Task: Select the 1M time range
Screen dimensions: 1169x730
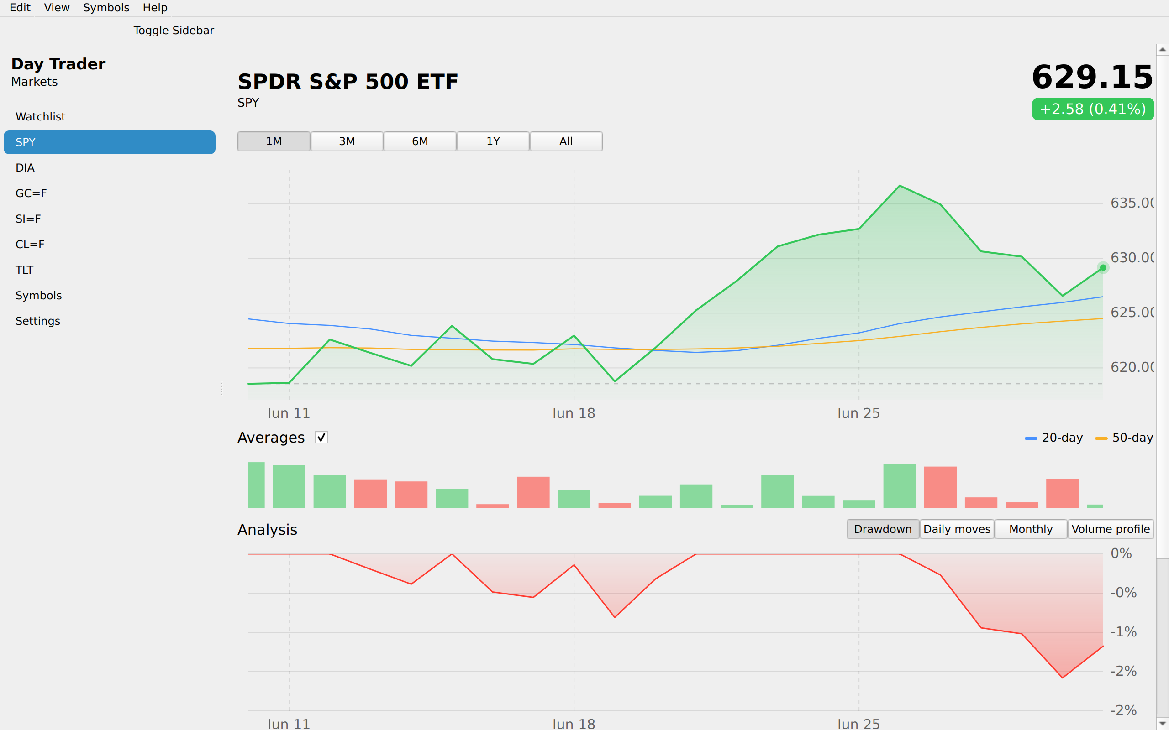Action: (274, 141)
